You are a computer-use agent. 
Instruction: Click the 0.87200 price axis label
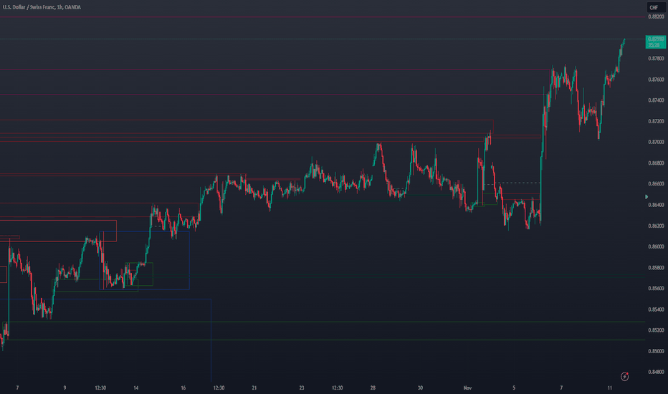click(x=656, y=121)
